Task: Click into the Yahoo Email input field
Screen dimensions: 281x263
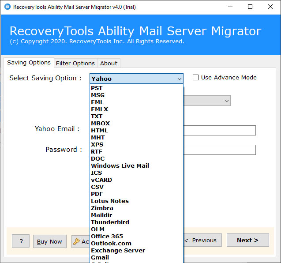Action: (220, 130)
